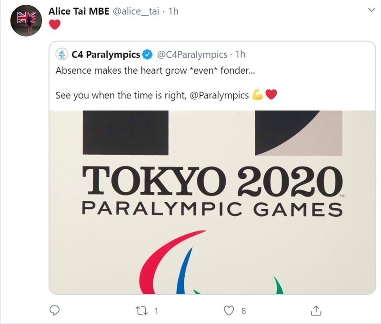Click the flexed bicep emoji
This screenshot has height=324, width=381.
pyautogui.click(x=258, y=95)
